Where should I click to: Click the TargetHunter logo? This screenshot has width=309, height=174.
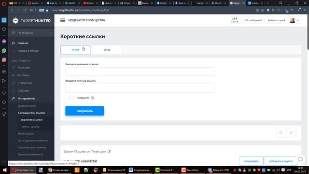point(31,21)
